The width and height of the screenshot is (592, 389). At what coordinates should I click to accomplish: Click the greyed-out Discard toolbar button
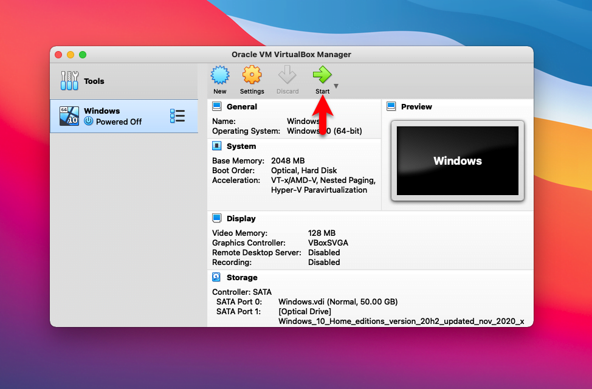pos(287,80)
